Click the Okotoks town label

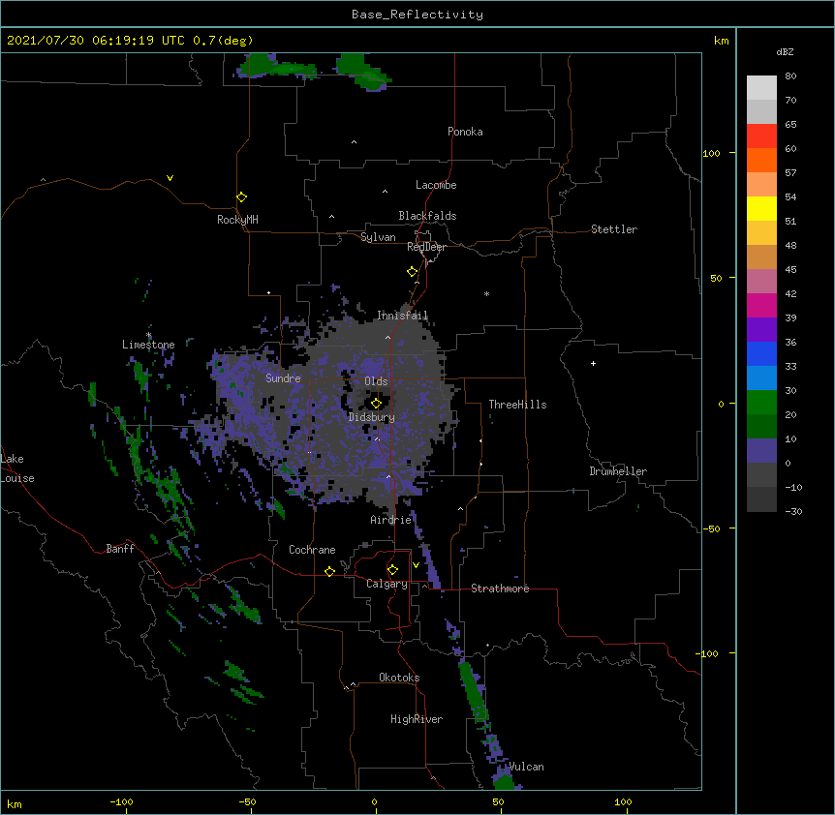click(x=399, y=678)
